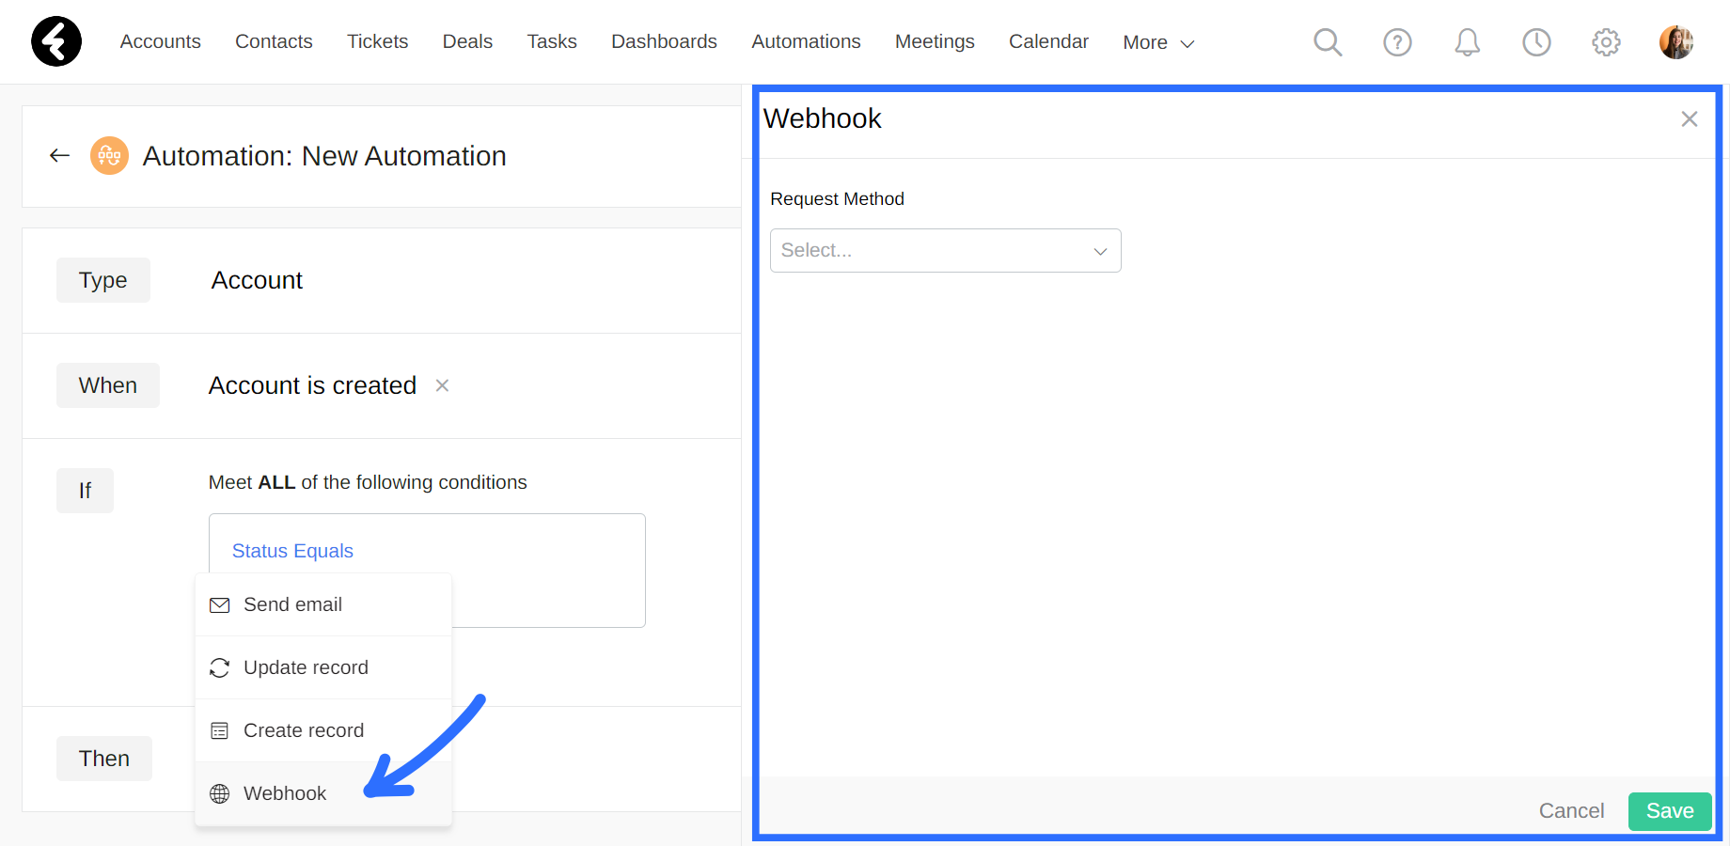Image resolution: width=1730 pixels, height=846 pixels.
Task: Click the globe icon beside Webhook
Action: click(x=220, y=794)
